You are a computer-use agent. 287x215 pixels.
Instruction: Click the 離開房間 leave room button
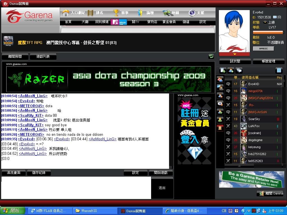click(x=15, y=56)
